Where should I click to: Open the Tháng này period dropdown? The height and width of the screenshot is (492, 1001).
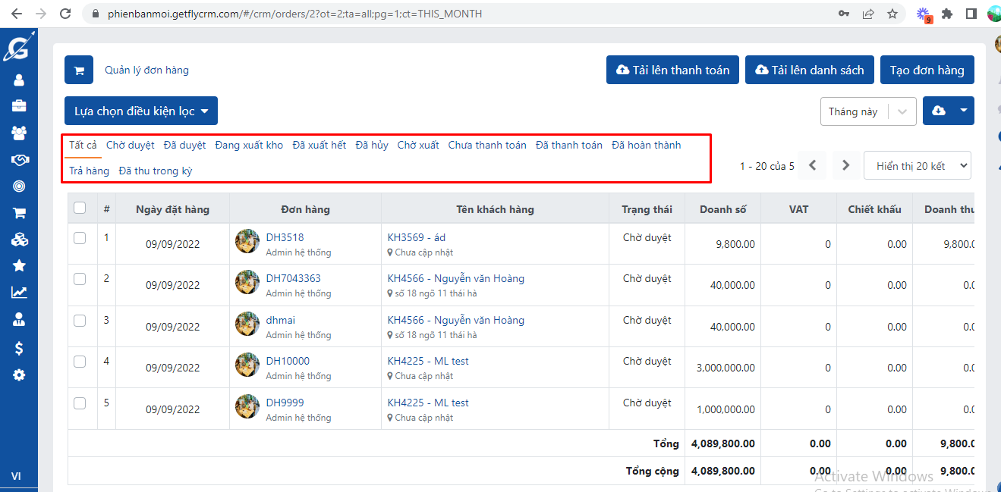coord(867,111)
